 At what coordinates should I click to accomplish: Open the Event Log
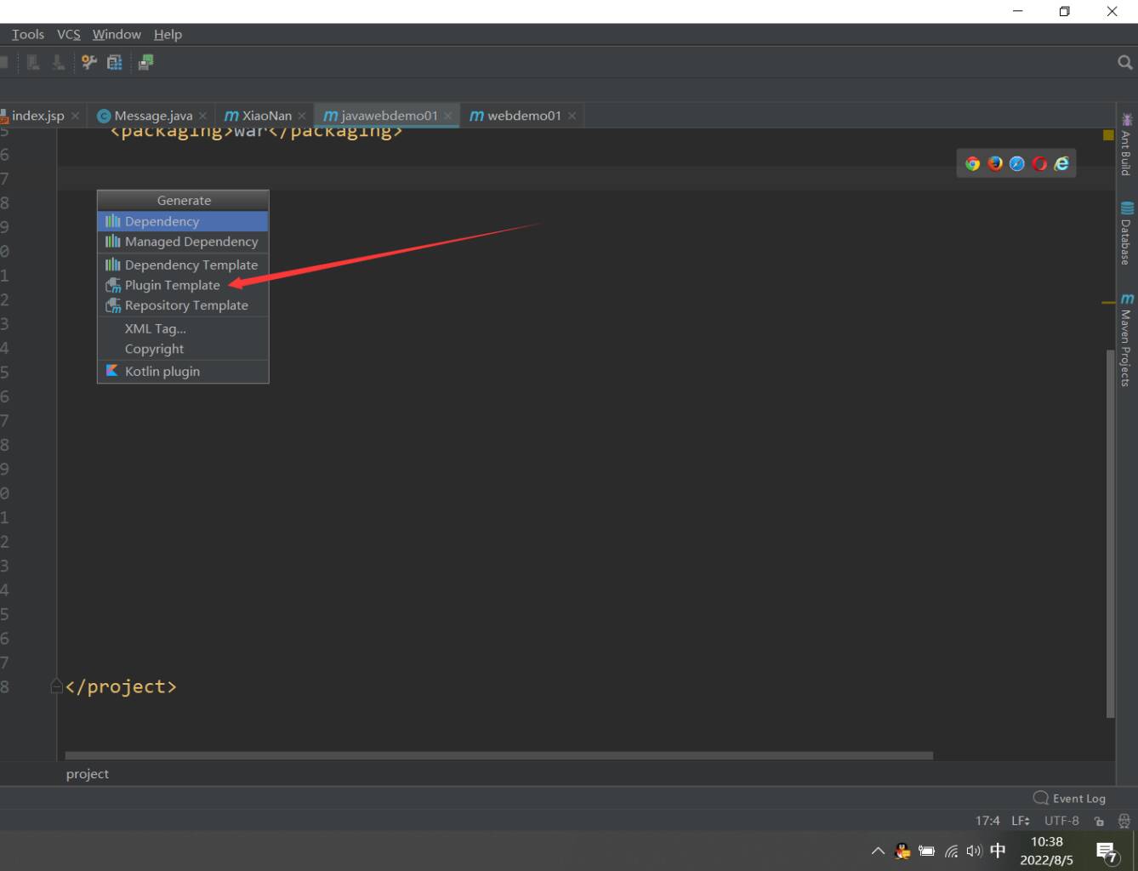[1069, 798]
